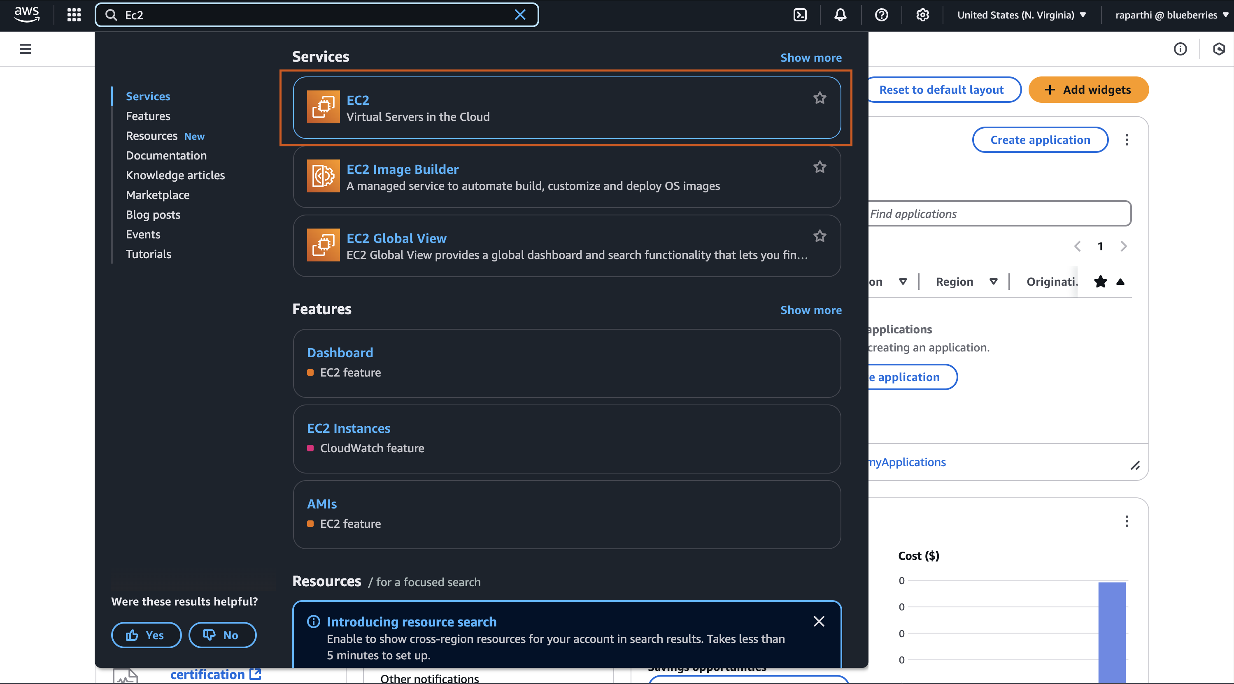Screen dimensions: 1234x684
Task: Clear the Ec2 search with X icon
Action: pos(520,15)
